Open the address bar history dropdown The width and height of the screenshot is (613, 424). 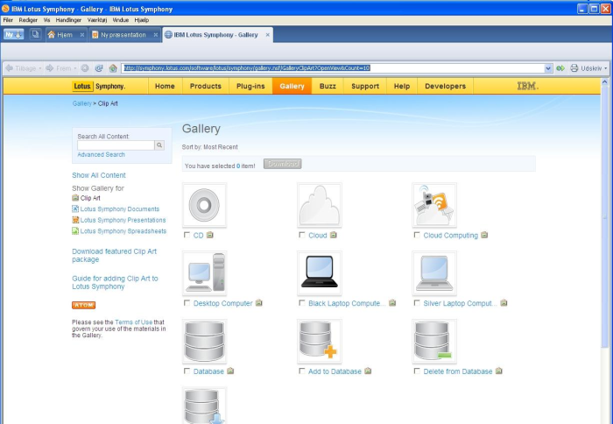coord(548,68)
